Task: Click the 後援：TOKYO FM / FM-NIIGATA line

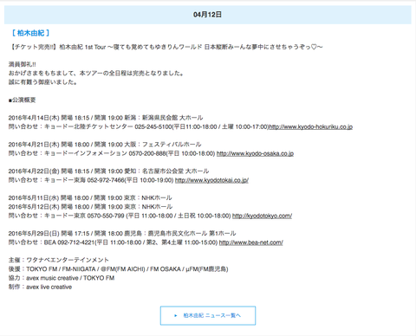Action: point(119,269)
